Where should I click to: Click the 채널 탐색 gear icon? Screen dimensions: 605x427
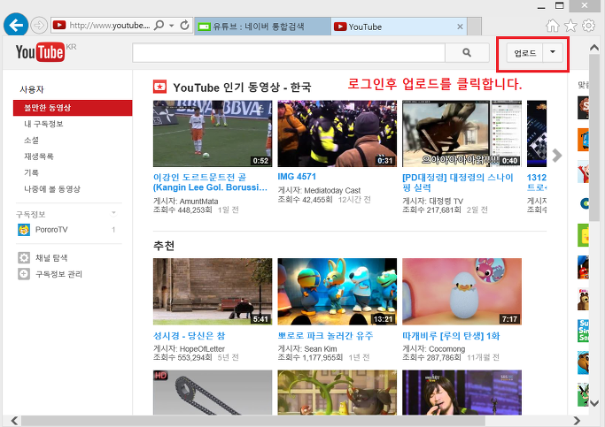[24, 257]
